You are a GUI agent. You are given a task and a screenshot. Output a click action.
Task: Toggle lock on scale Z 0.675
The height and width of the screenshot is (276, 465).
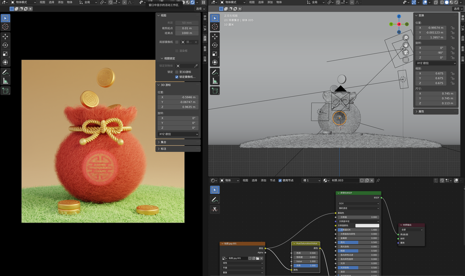point(453,83)
